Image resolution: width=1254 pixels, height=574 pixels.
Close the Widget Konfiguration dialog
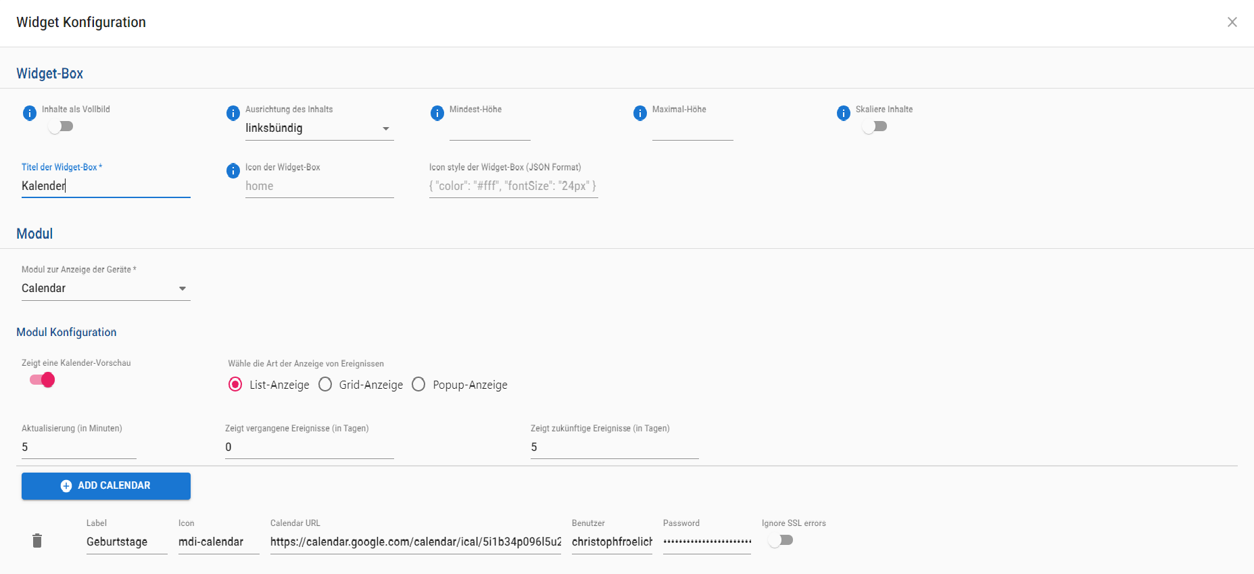pos(1232,22)
